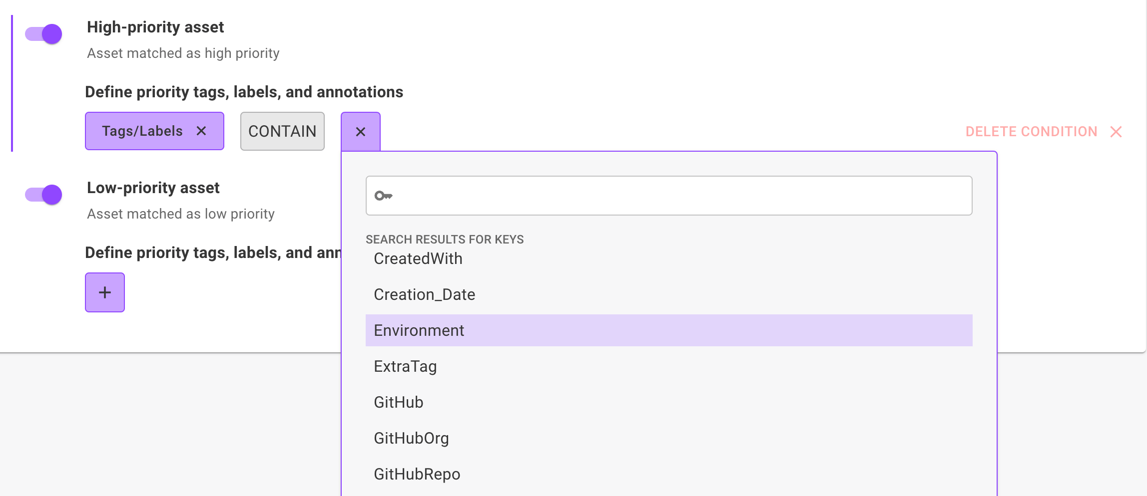Viewport: 1147px width, 496px height.
Task: Pick ExtraTag from the key list
Action: tap(405, 366)
